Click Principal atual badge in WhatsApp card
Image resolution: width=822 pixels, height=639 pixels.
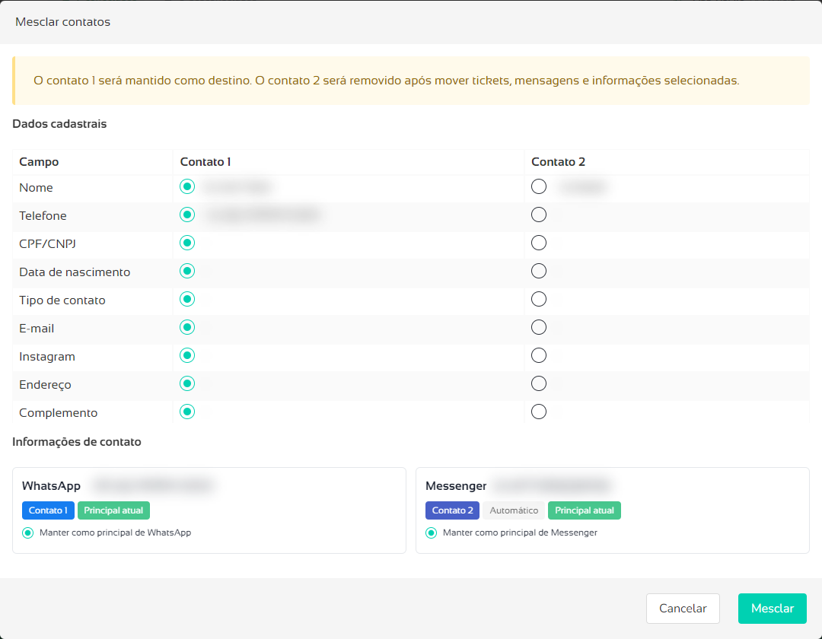click(113, 510)
